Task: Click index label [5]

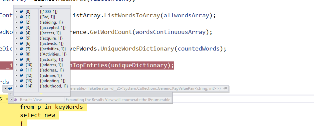Action: (28, 38)
